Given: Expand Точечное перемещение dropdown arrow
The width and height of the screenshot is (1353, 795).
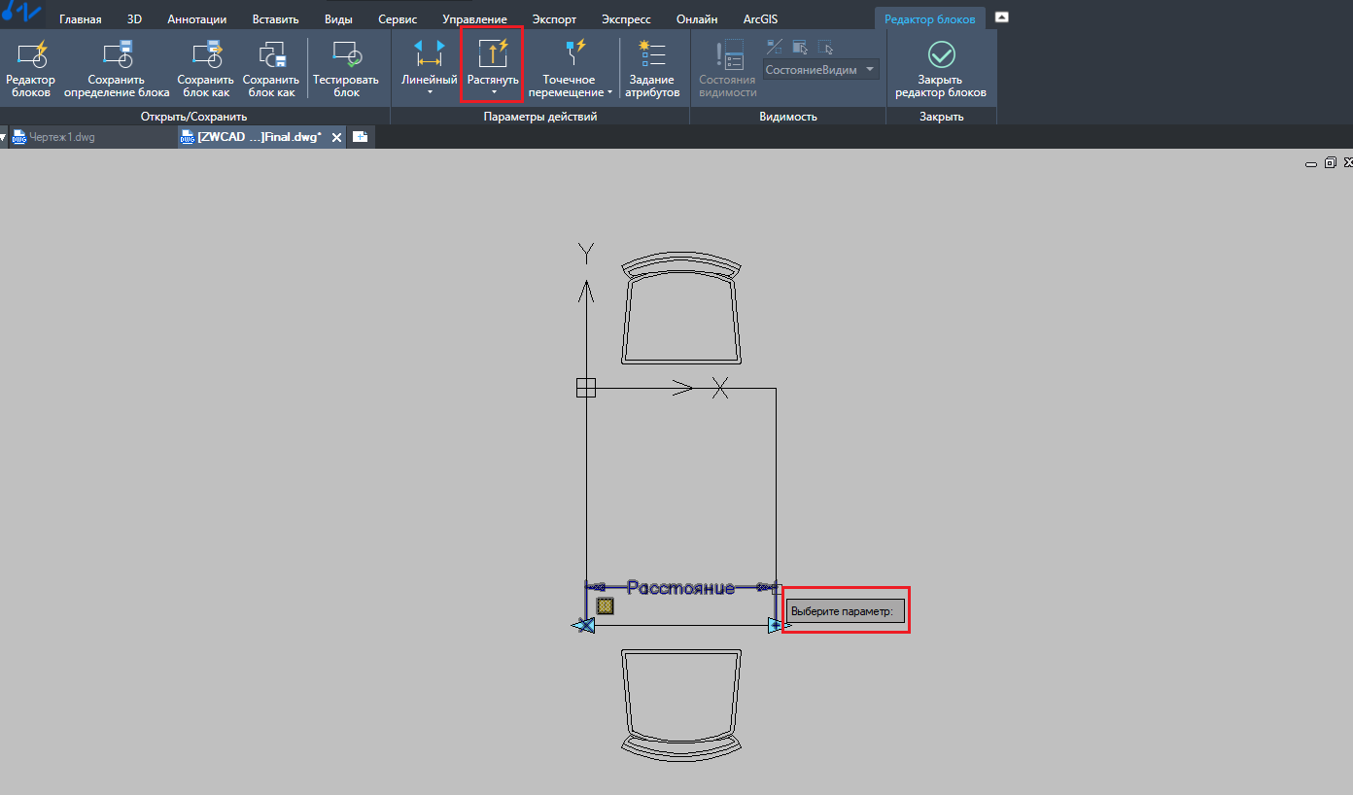Looking at the screenshot, I should click(x=609, y=93).
